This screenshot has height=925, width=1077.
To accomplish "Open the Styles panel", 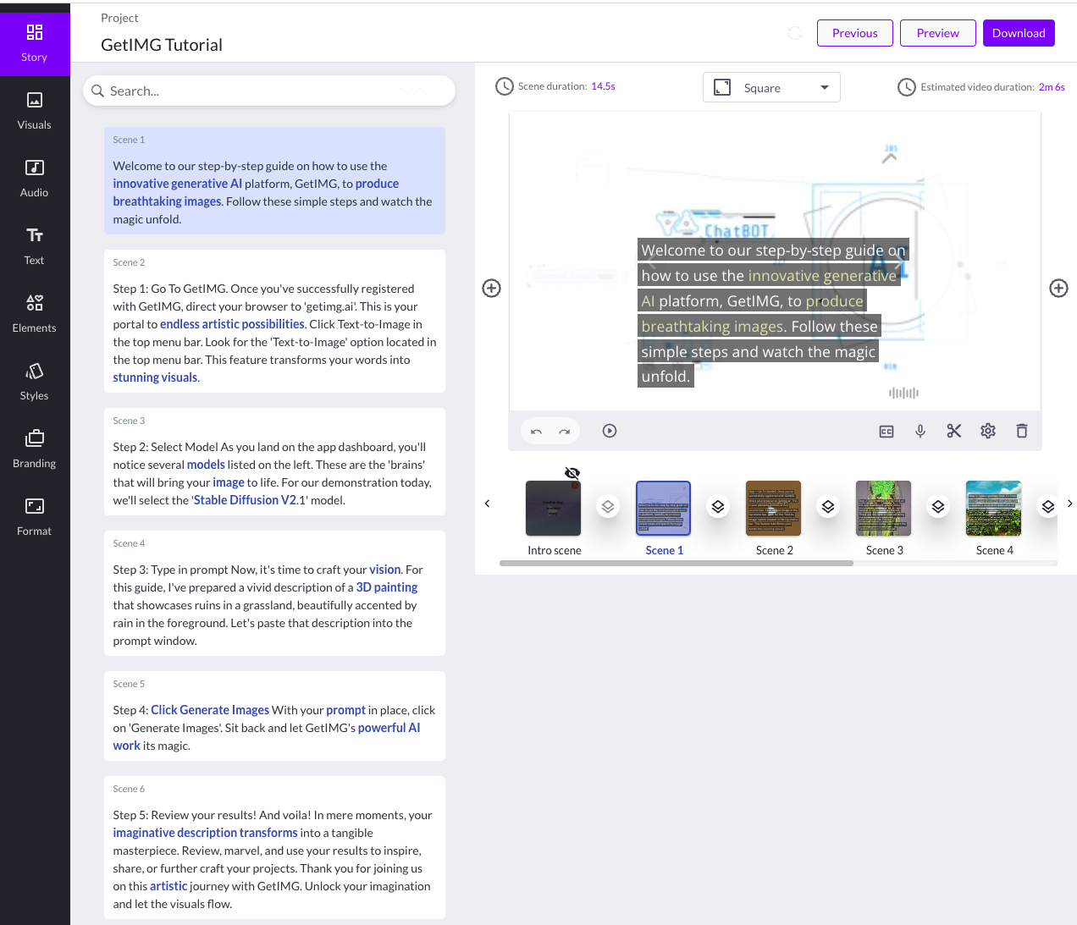I will pyautogui.click(x=35, y=382).
